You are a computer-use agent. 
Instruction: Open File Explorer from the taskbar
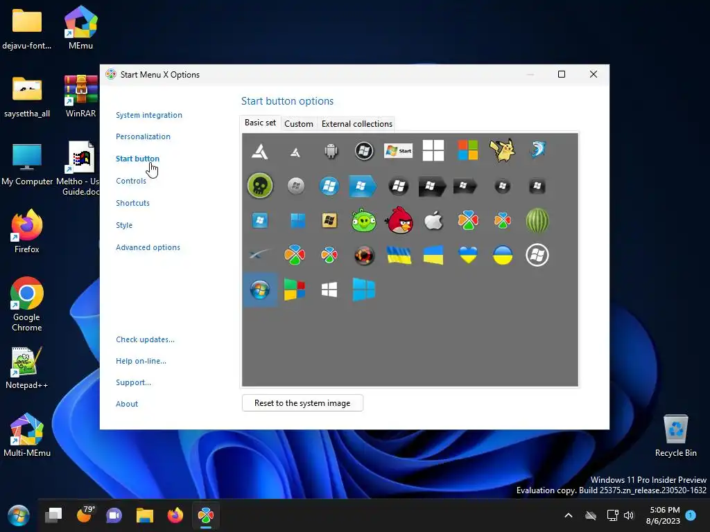point(145,515)
